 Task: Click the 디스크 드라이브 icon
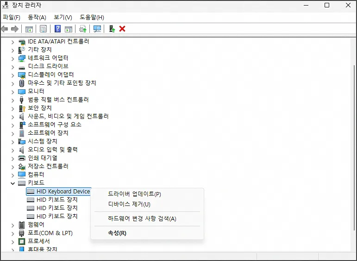[x=22, y=67]
